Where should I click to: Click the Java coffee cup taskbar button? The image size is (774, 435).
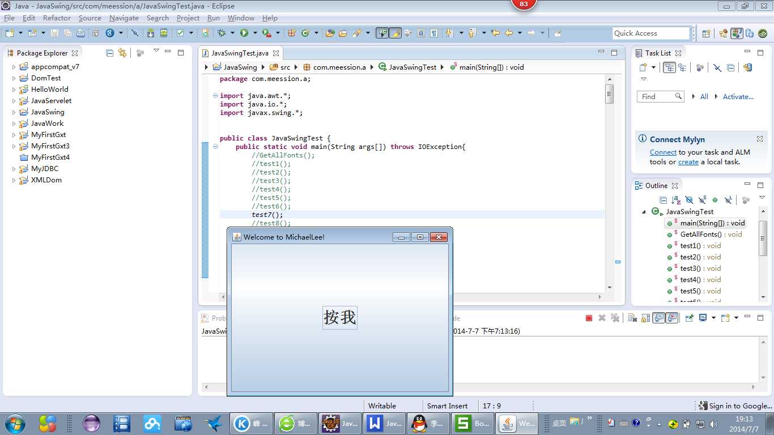click(x=517, y=423)
